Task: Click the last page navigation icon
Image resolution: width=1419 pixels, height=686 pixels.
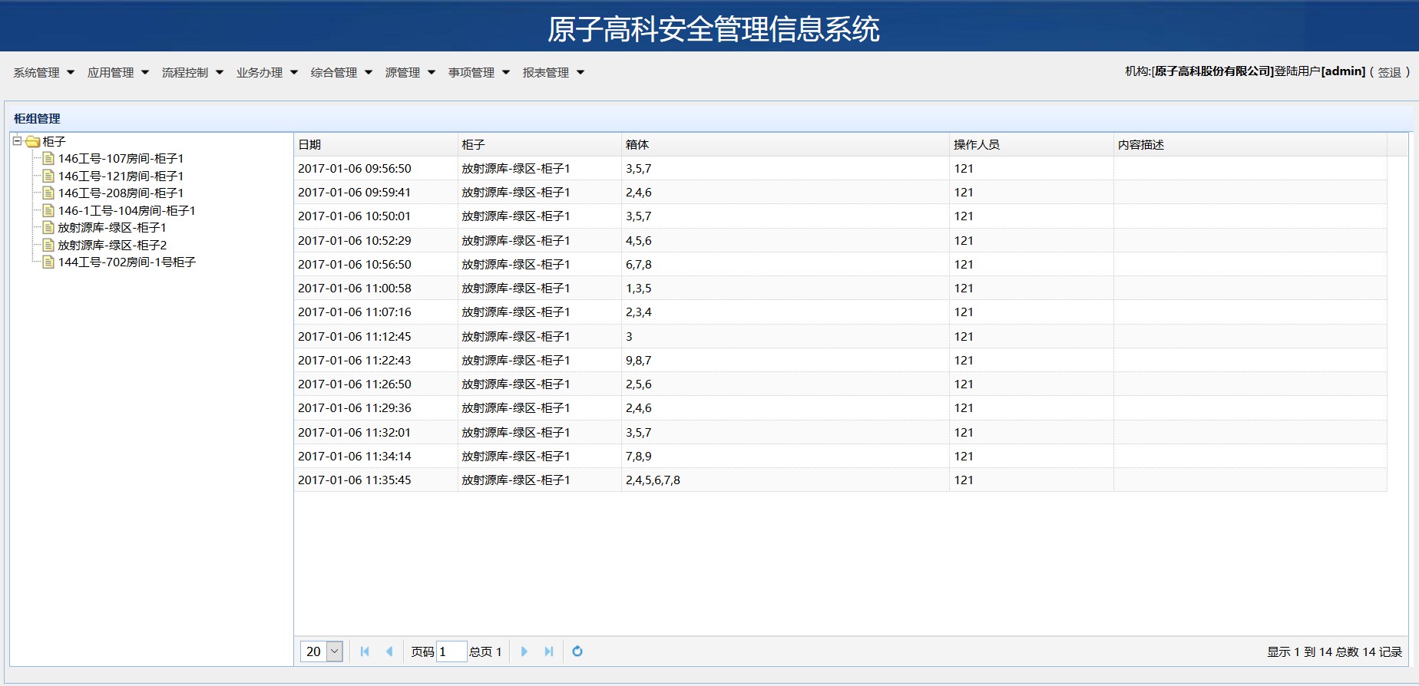Action: coord(549,651)
